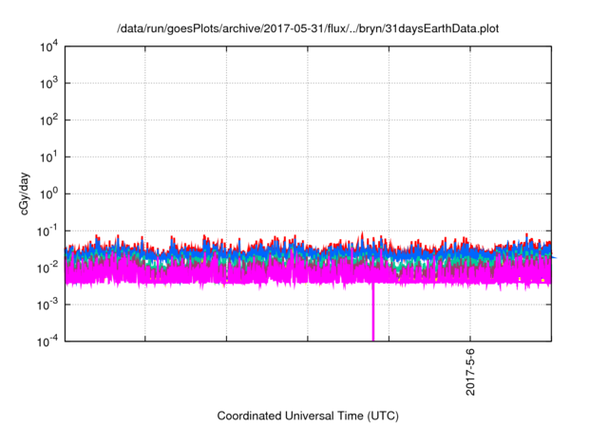This screenshot has height=425, width=608.
Task: Click the 10^4 y-axis tick label
Action: coord(48,46)
